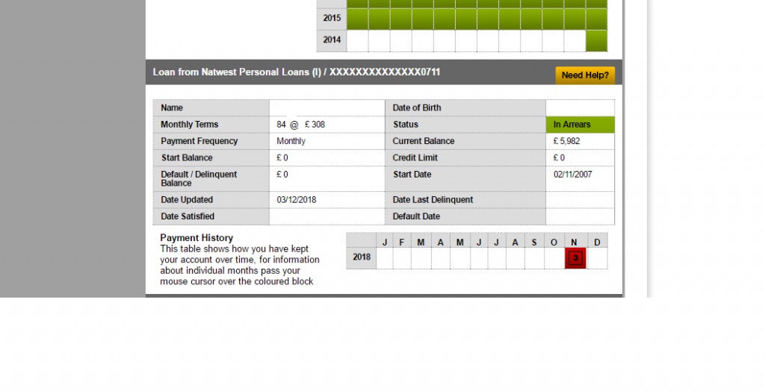This screenshot has width=765, height=391.
Task: Click the Payment History heading
Action: [x=196, y=238]
